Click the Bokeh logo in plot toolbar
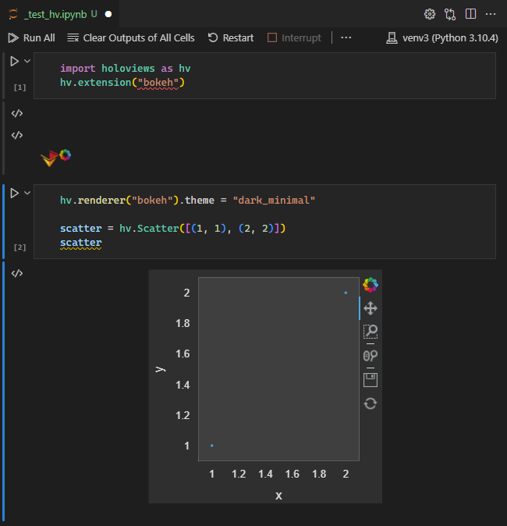 pyautogui.click(x=370, y=285)
